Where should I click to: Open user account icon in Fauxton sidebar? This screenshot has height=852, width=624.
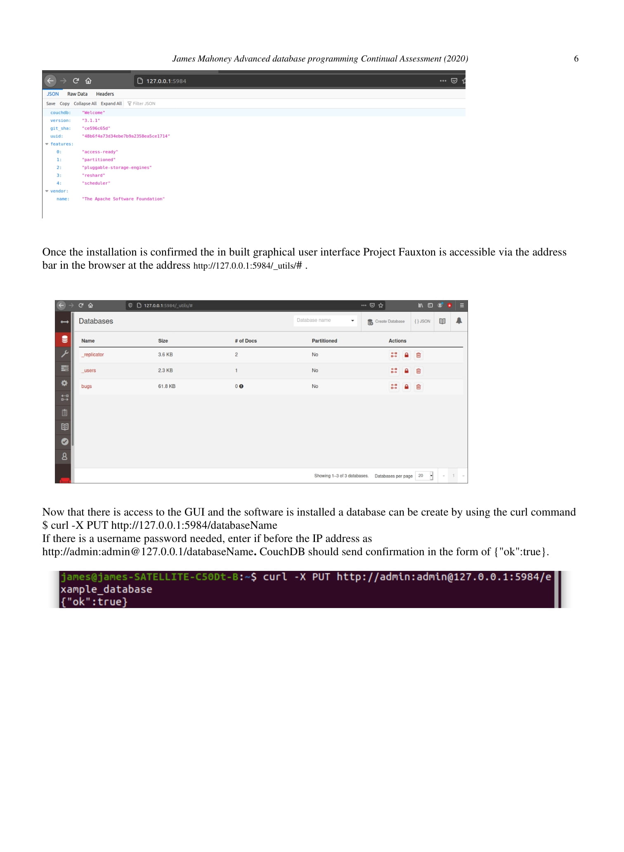coord(65,457)
